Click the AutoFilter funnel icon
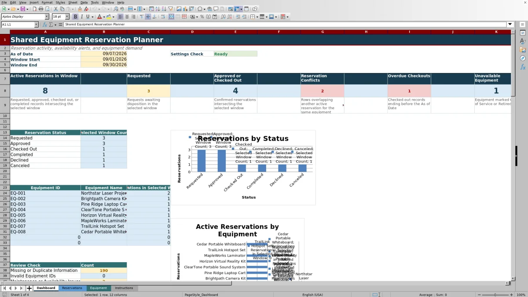Screen dimensions: 528x297 pos(170,9)
